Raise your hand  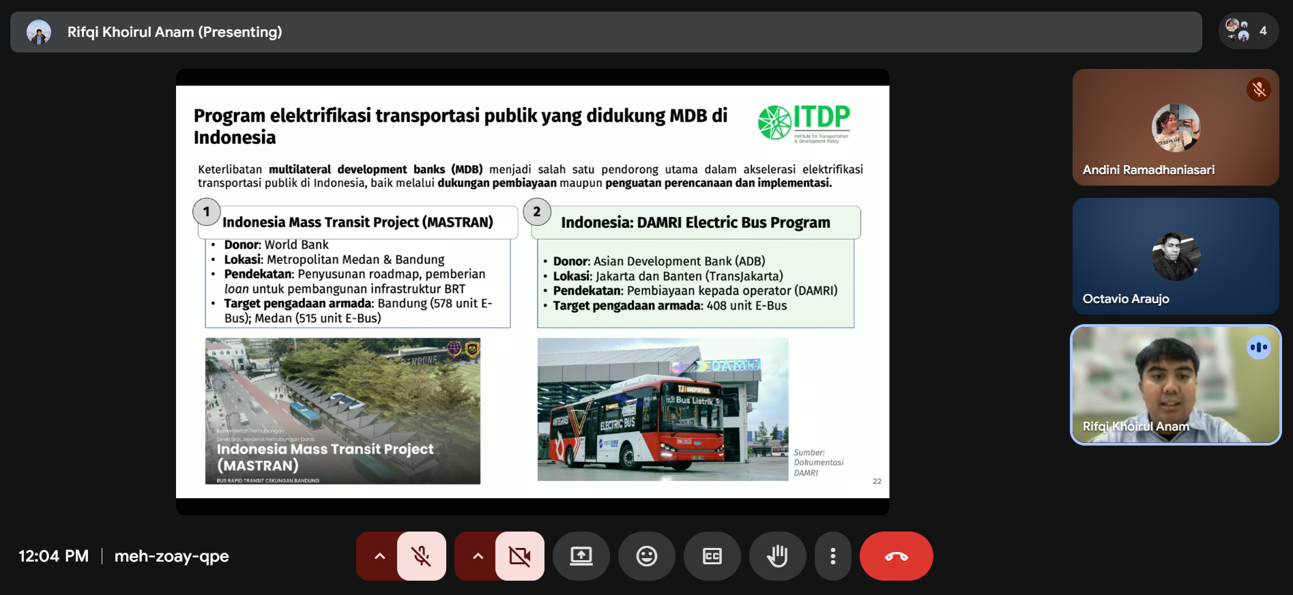(777, 556)
